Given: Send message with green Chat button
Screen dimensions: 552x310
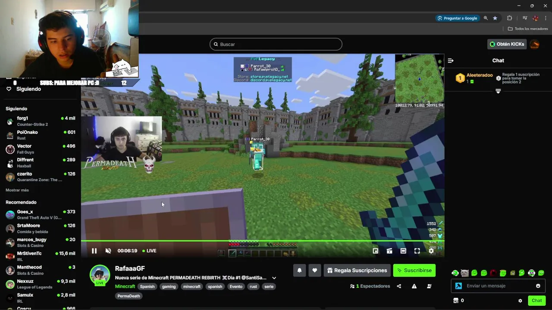Looking at the screenshot, I should [x=536, y=301].
